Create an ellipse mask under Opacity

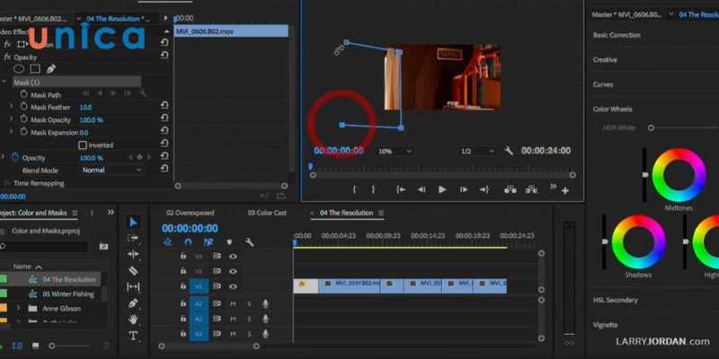point(19,68)
